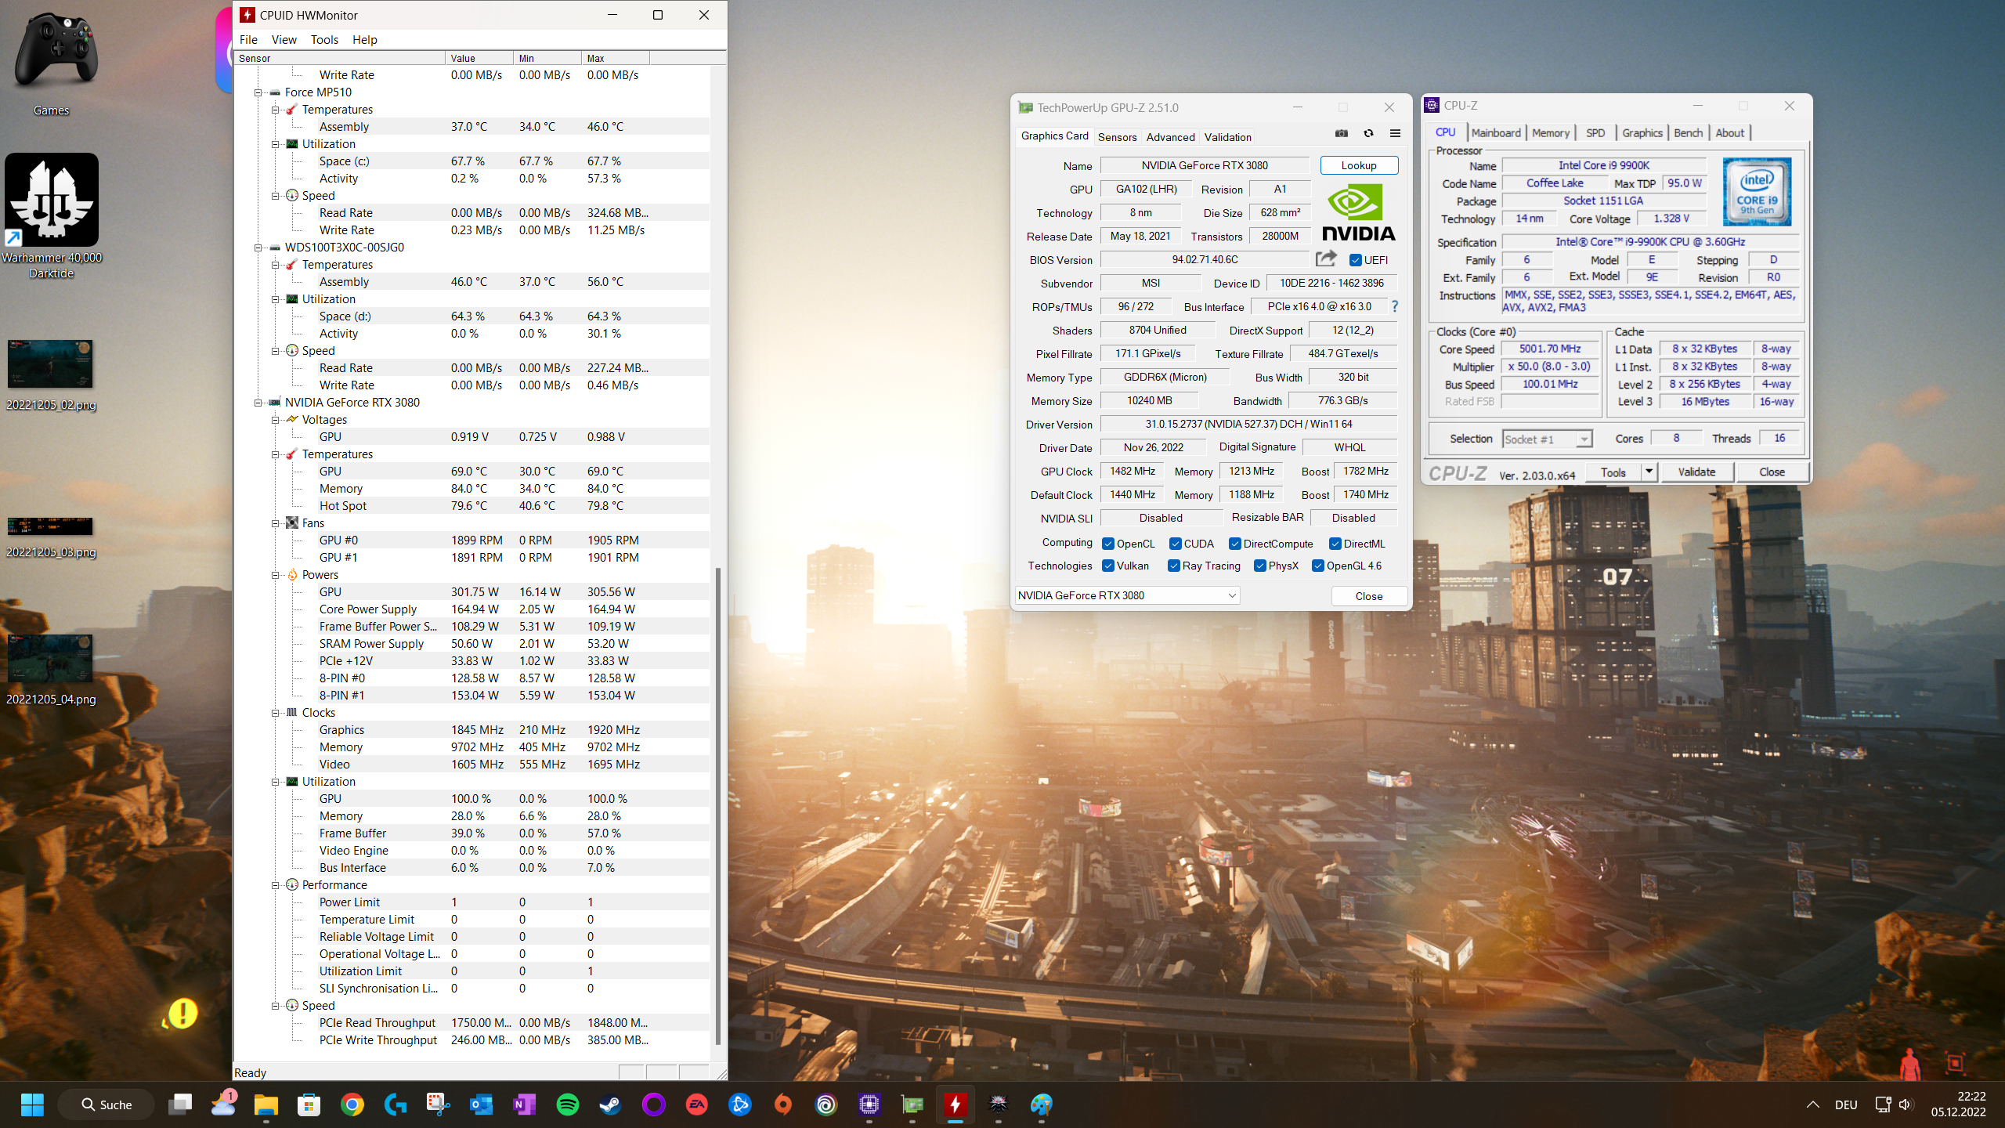Click the GPU-Z refresh icon
Viewport: 2005px width, 1128px height.
tap(1368, 134)
